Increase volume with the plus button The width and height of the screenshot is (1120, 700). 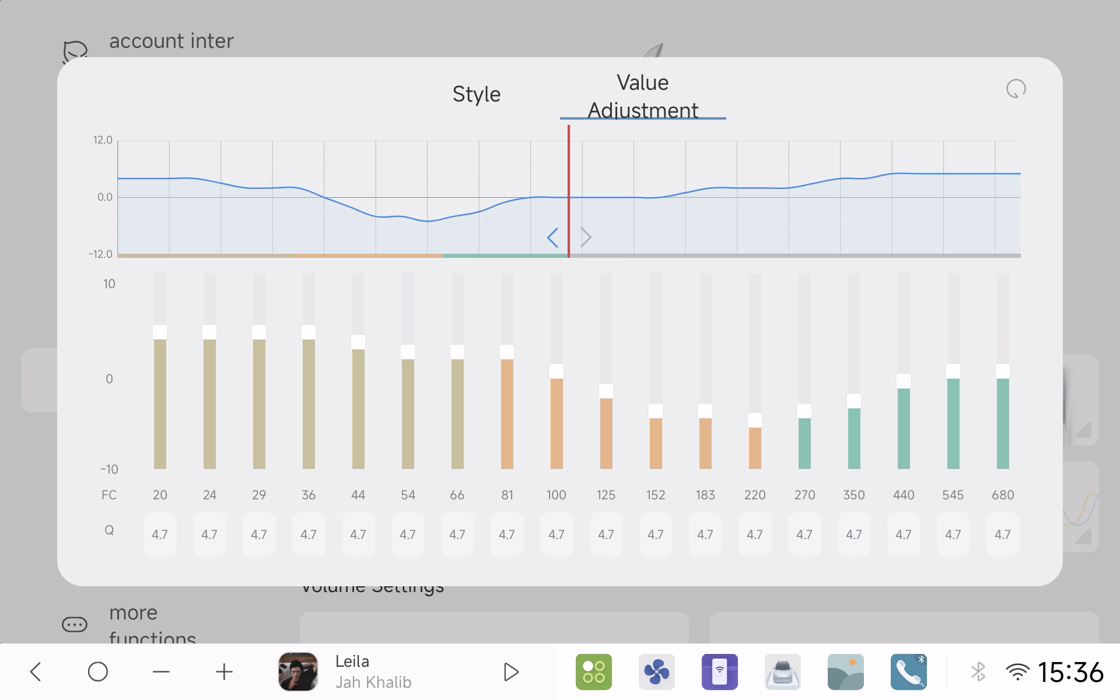(x=224, y=672)
